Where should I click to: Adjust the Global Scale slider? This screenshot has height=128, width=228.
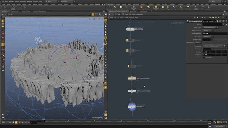pos(219,40)
